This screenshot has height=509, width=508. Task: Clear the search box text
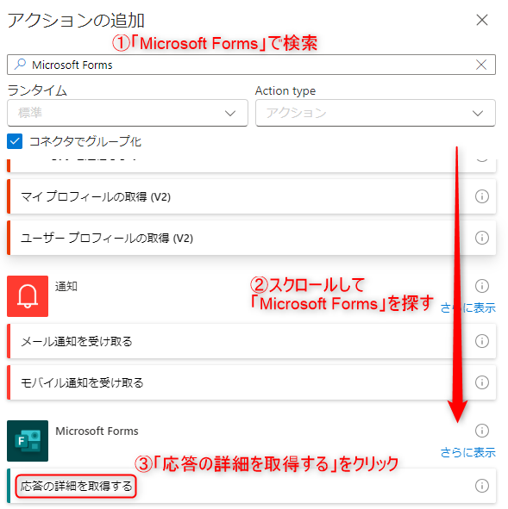481,65
